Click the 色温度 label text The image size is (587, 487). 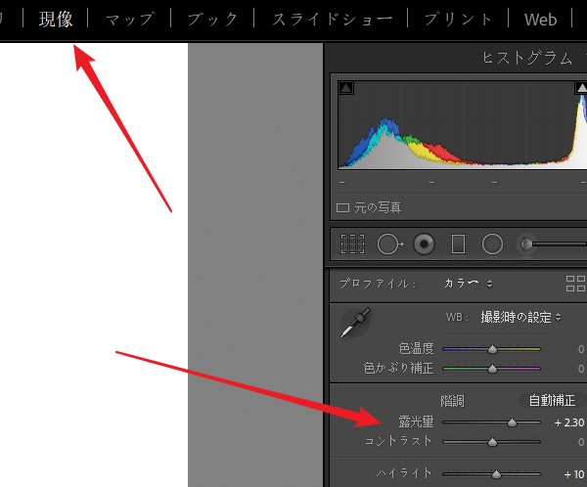point(416,348)
